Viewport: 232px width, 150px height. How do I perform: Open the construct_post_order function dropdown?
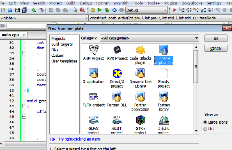[x=161, y=18]
